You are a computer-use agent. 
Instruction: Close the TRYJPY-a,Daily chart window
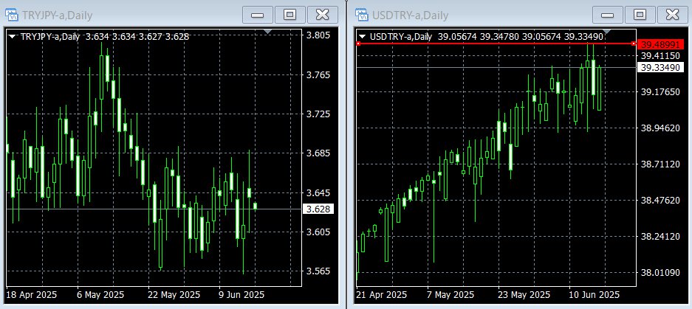322,15
